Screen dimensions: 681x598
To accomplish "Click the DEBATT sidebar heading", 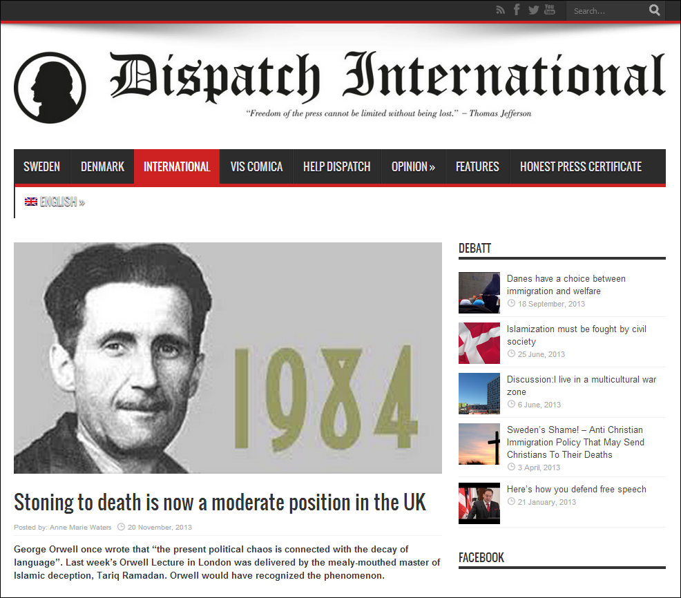I will [474, 249].
